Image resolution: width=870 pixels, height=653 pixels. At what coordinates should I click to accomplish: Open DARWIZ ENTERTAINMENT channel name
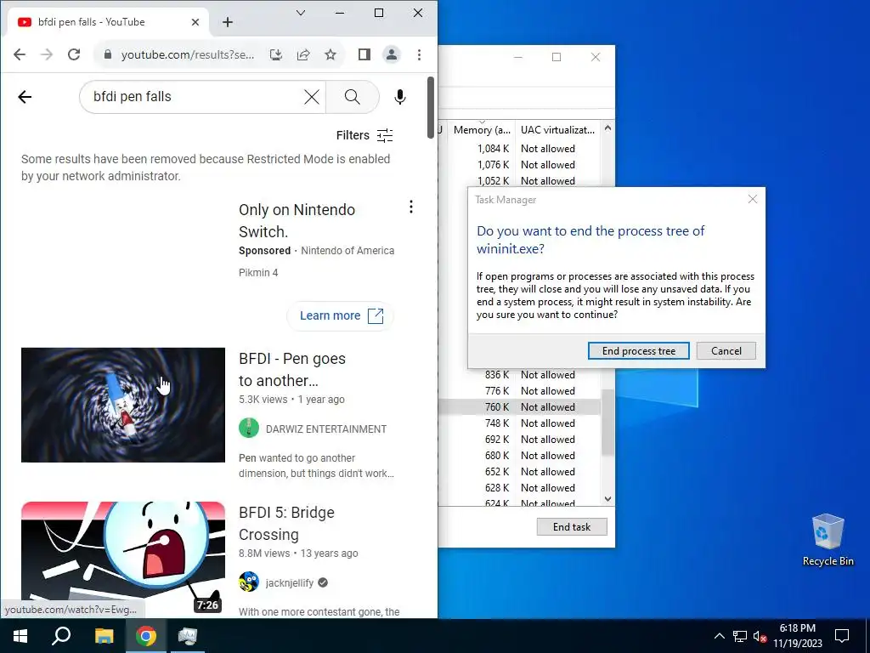326,429
